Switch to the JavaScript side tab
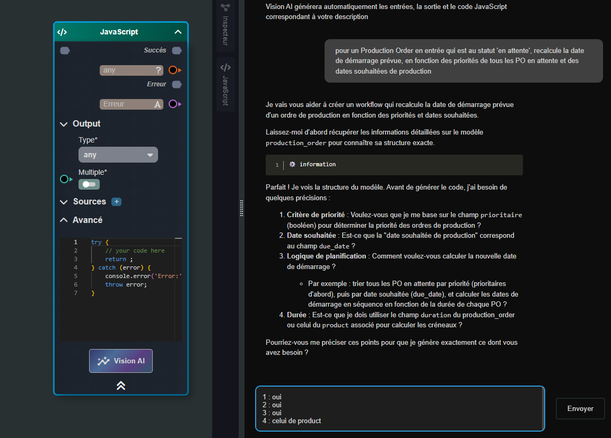Image resolution: width=611 pixels, height=438 pixels. [225, 84]
